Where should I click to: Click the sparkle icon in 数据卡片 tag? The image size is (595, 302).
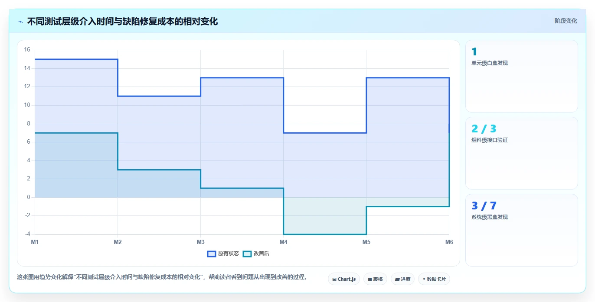point(424,279)
